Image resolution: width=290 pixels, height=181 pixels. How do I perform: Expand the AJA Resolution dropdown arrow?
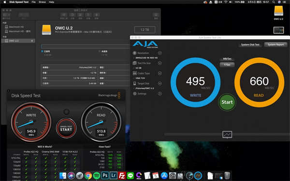[160, 53]
